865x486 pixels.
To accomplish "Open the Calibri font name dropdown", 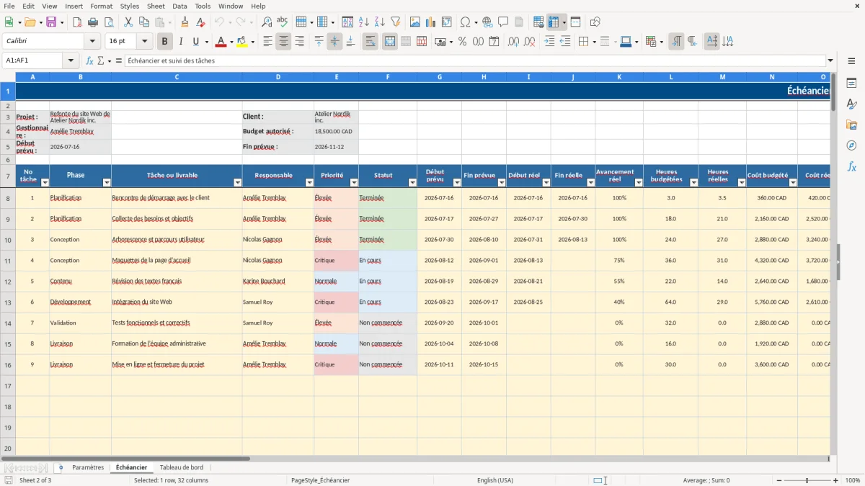I will 92,42.
